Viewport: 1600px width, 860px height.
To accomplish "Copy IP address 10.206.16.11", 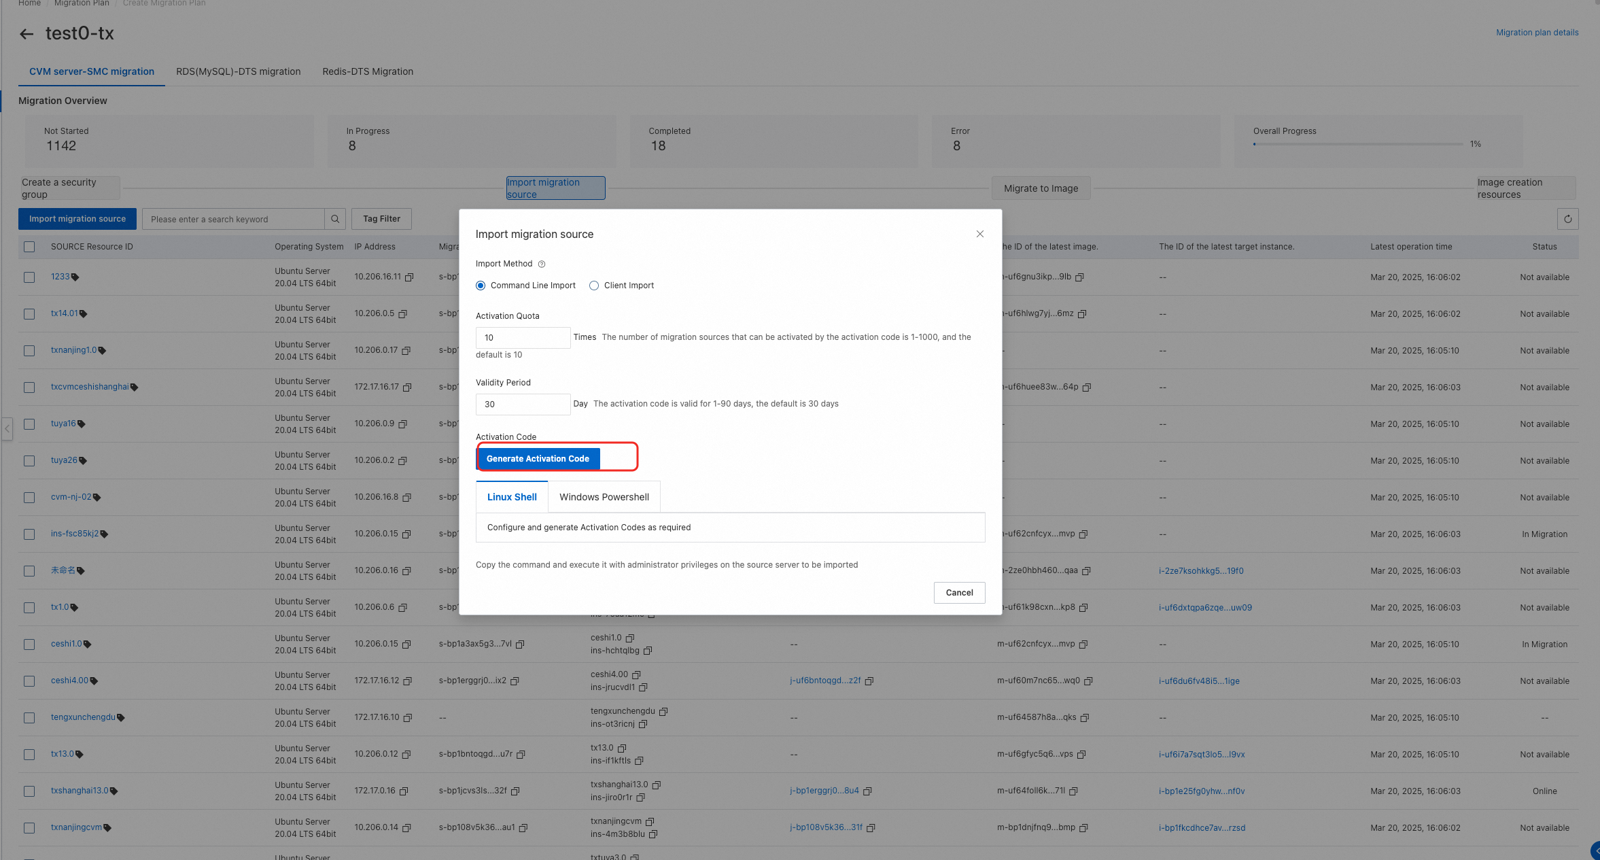I will (409, 277).
